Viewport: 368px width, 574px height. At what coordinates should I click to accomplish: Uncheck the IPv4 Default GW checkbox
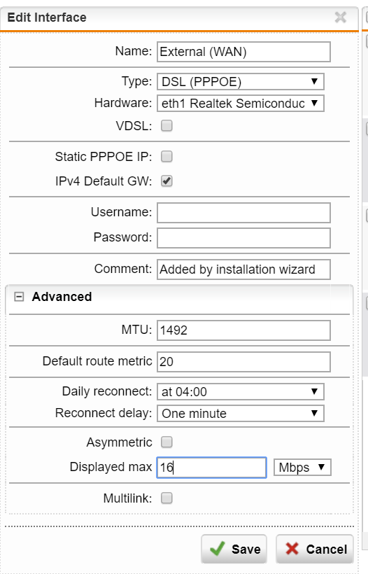pyautogui.click(x=167, y=181)
